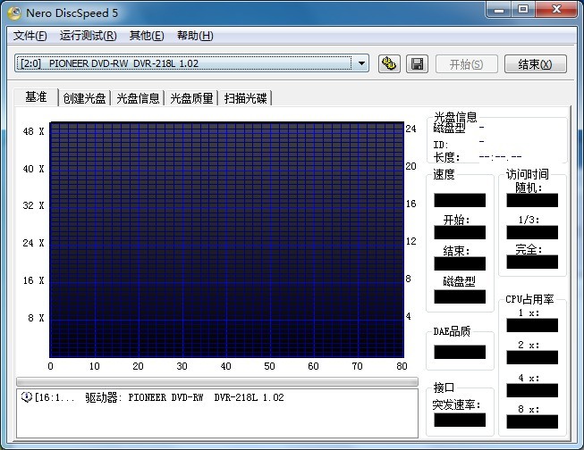Open the 其他(E) menu
Viewport: 584px width, 450px height.
pyautogui.click(x=147, y=36)
